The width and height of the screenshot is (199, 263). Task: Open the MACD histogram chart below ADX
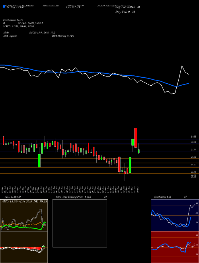click(24, 247)
